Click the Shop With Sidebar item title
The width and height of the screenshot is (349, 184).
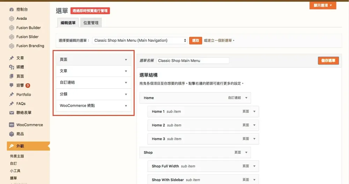pos(168,180)
